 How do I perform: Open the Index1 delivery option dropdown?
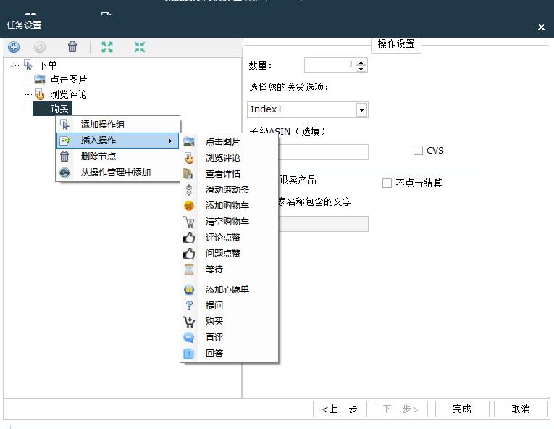(x=361, y=110)
